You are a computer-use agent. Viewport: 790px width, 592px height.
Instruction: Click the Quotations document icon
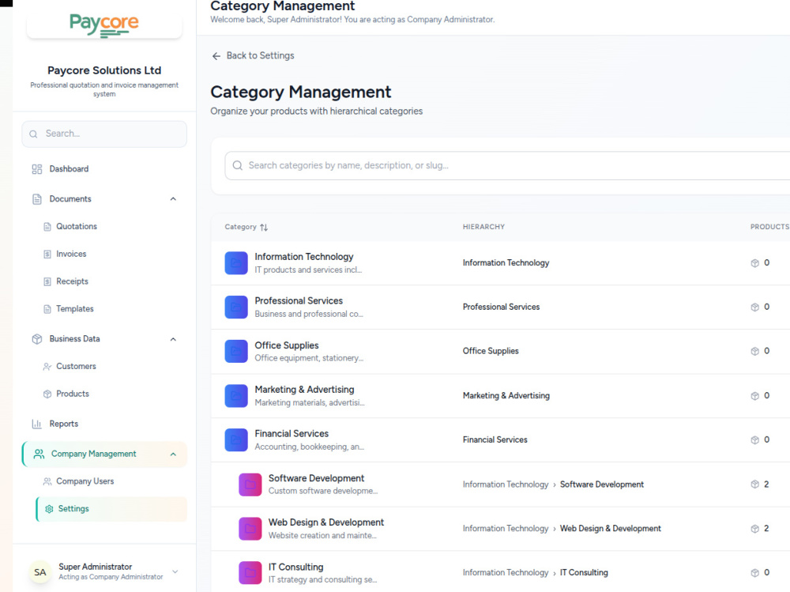click(x=47, y=227)
